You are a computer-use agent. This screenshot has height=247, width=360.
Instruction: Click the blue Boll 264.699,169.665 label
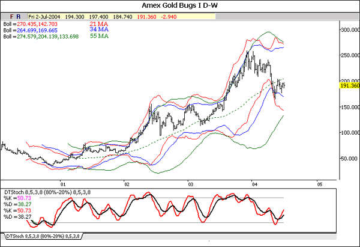[x=31, y=31]
